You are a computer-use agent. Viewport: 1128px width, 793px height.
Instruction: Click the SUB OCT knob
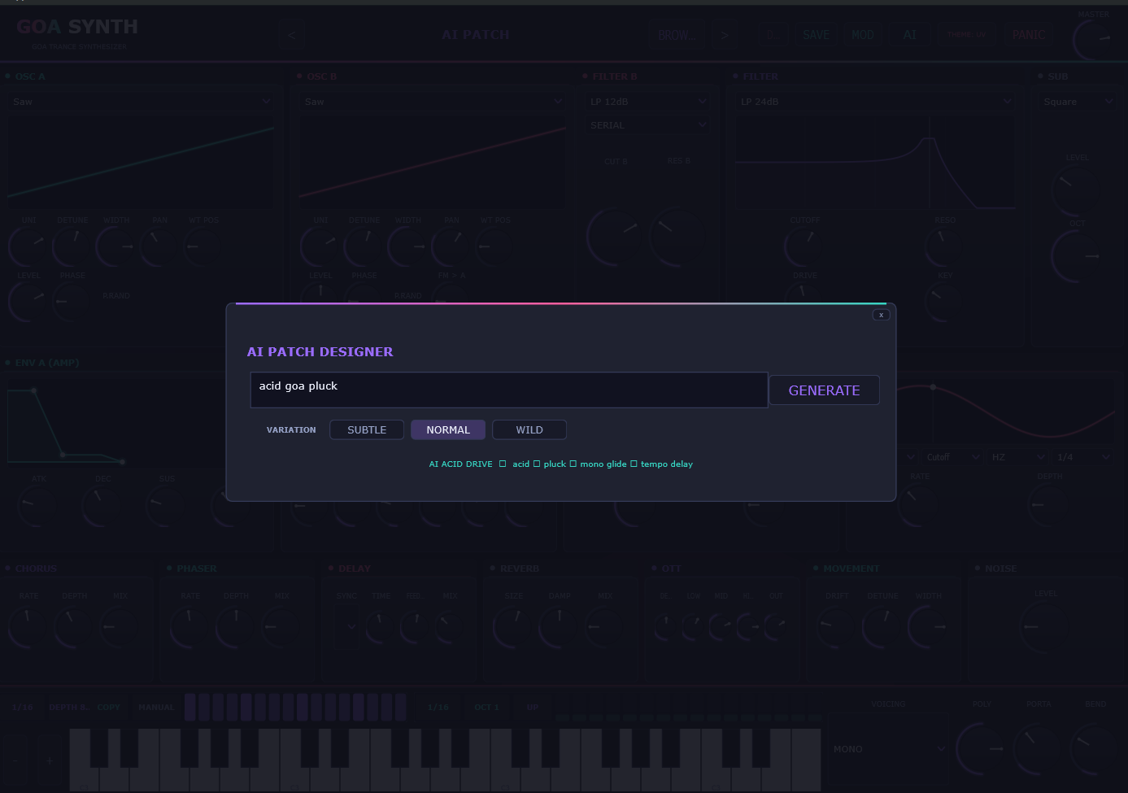click(1077, 256)
